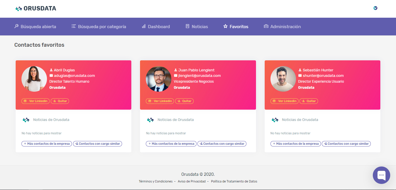
Task: Click Contactos con cargo similar under Juan Pablo Lenglent
Action: pyautogui.click(x=222, y=144)
